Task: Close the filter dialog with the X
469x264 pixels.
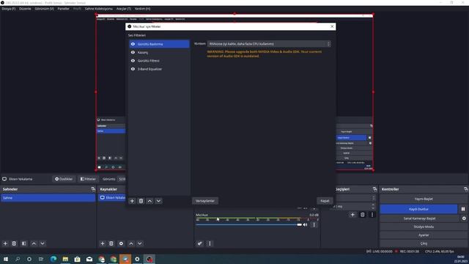Action: 332,26
